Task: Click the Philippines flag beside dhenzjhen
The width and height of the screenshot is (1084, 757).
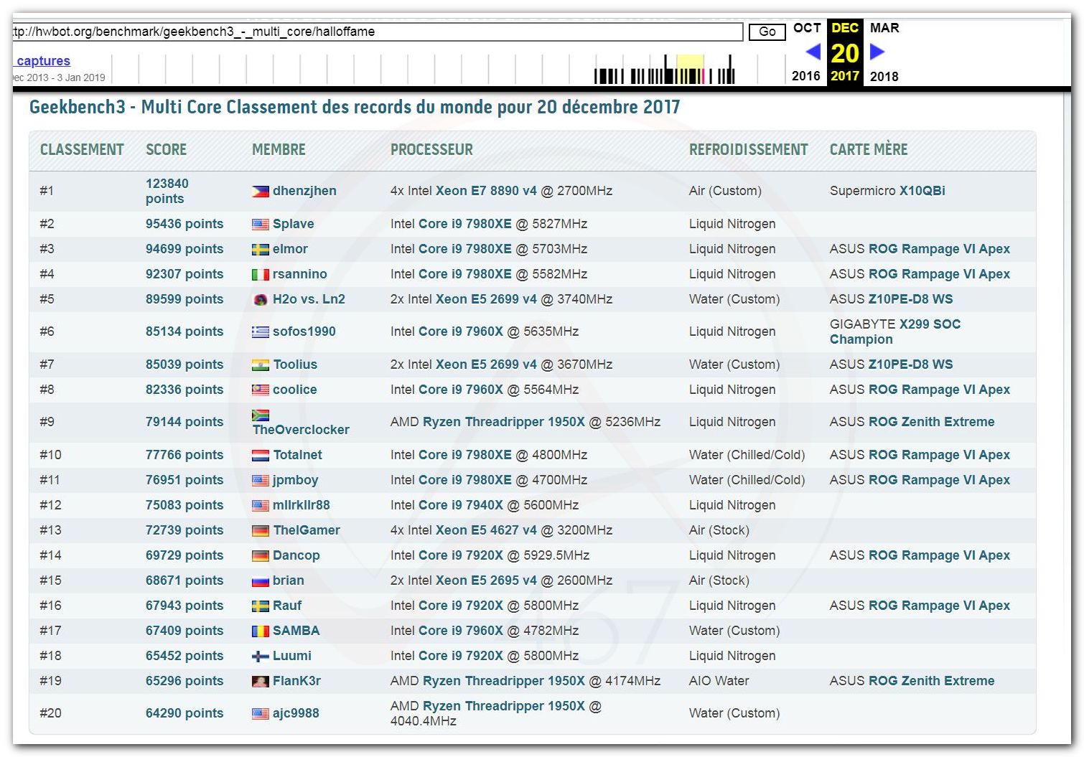Action: point(260,191)
